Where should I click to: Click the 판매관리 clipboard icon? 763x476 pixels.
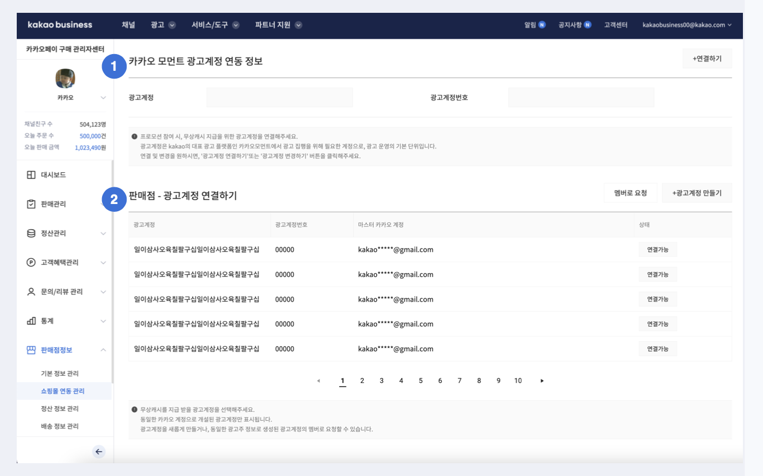coord(31,204)
